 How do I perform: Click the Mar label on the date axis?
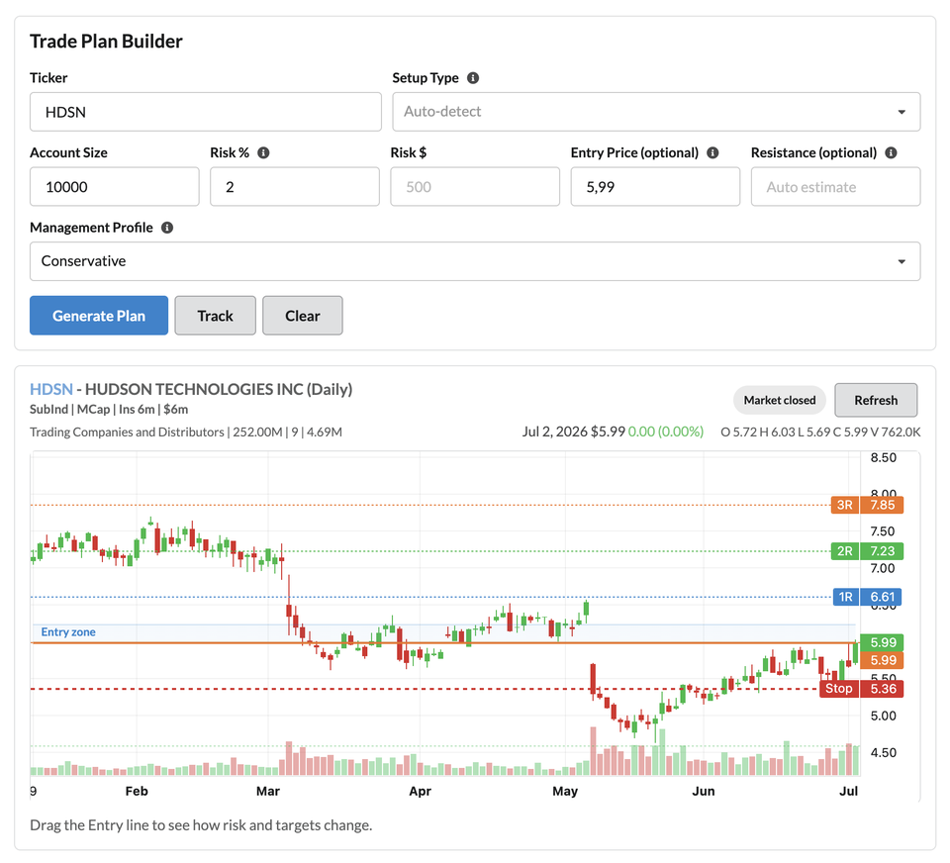(268, 791)
